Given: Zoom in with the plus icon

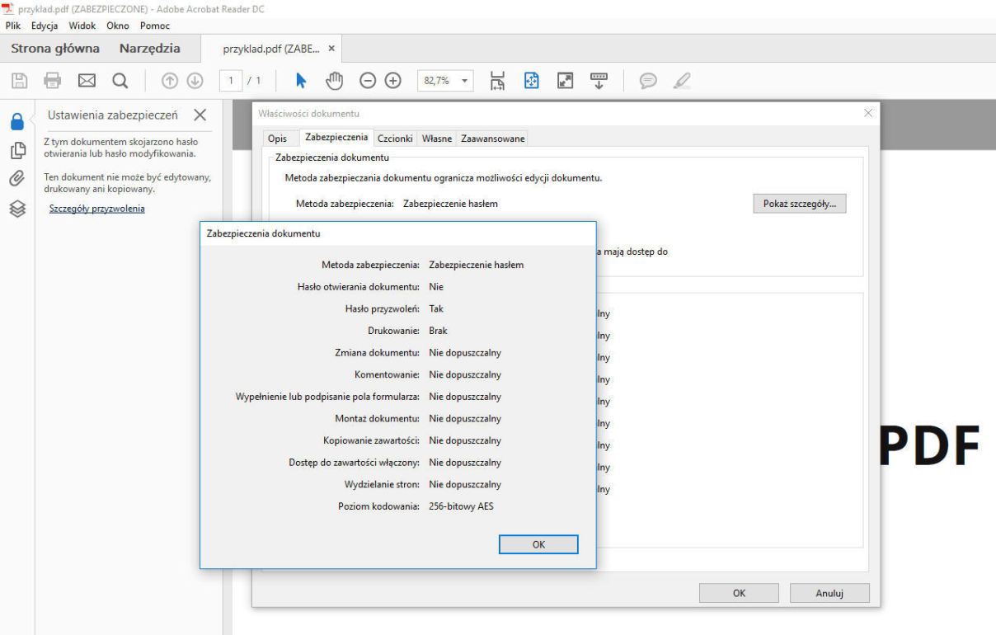Looking at the screenshot, I should 392,80.
